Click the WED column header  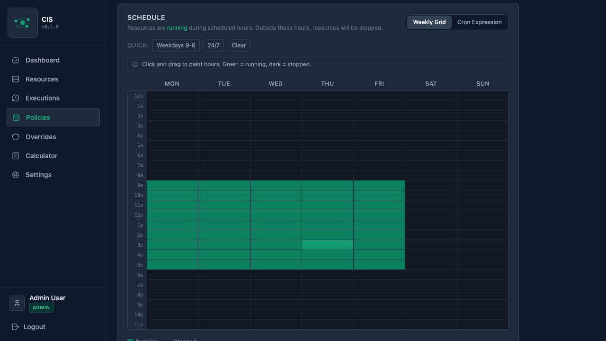coord(276,84)
